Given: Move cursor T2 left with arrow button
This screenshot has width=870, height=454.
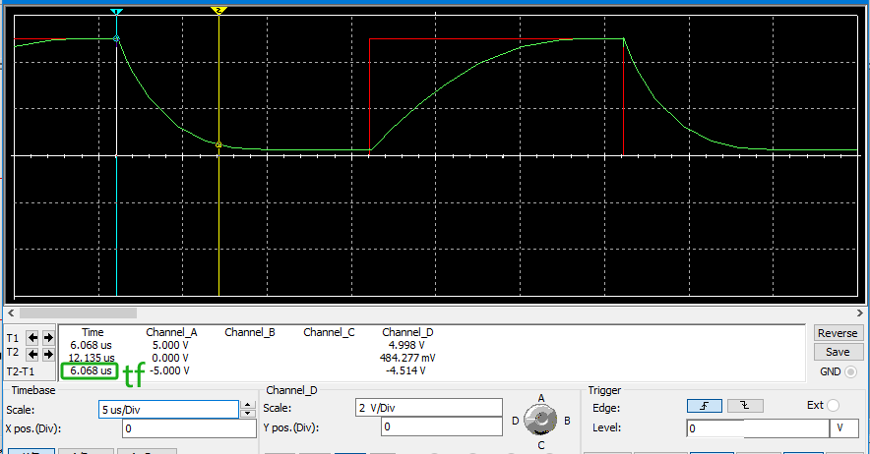Looking at the screenshot, I should click(32, 354).
